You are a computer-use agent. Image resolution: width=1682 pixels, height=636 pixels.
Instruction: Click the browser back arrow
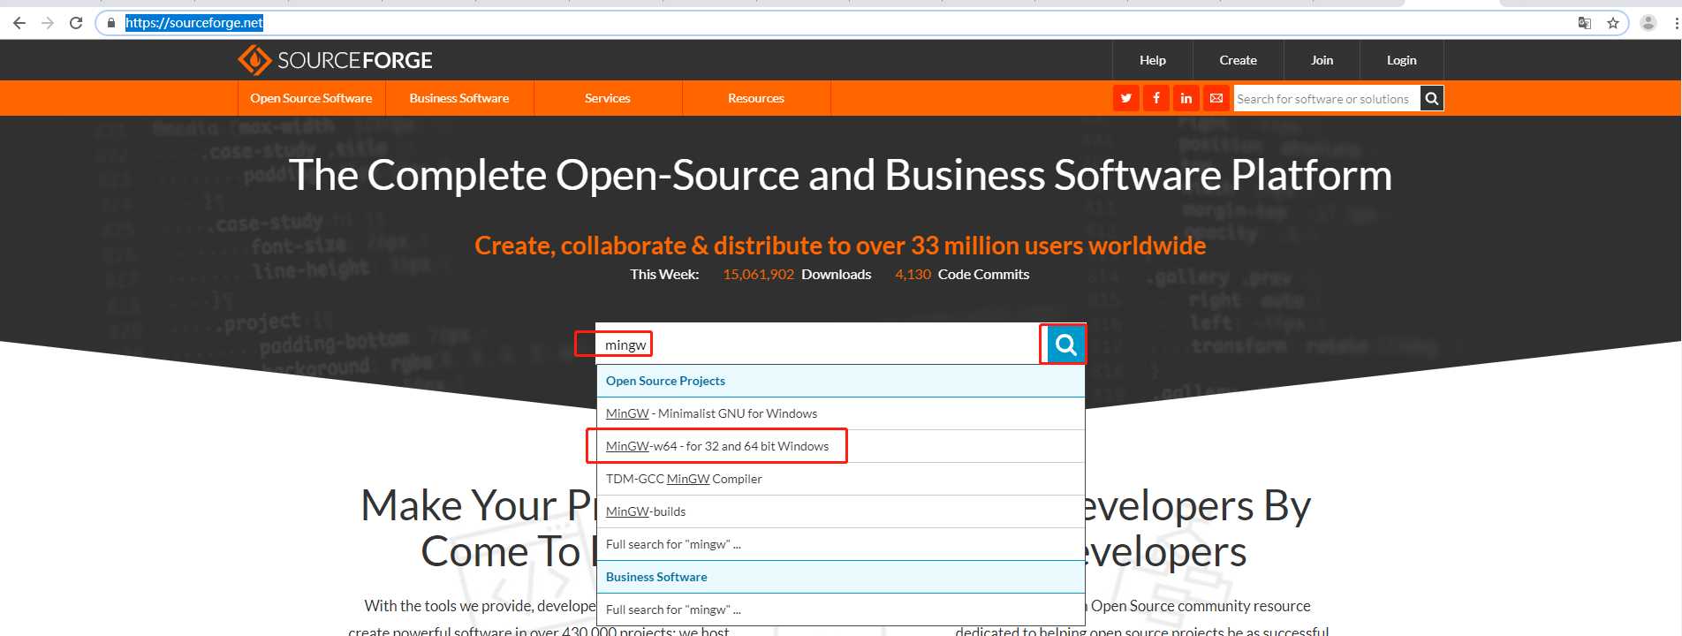(x=19, y=23)
